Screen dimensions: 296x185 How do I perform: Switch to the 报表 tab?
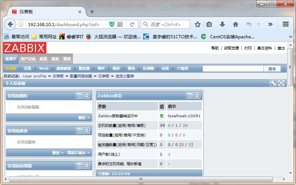(43, 59)
